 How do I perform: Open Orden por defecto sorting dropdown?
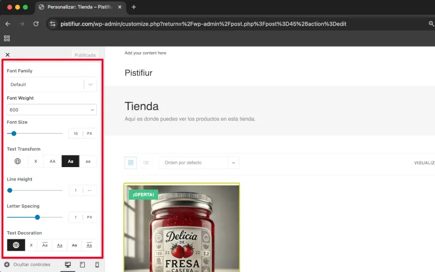(x=199, y=163)
